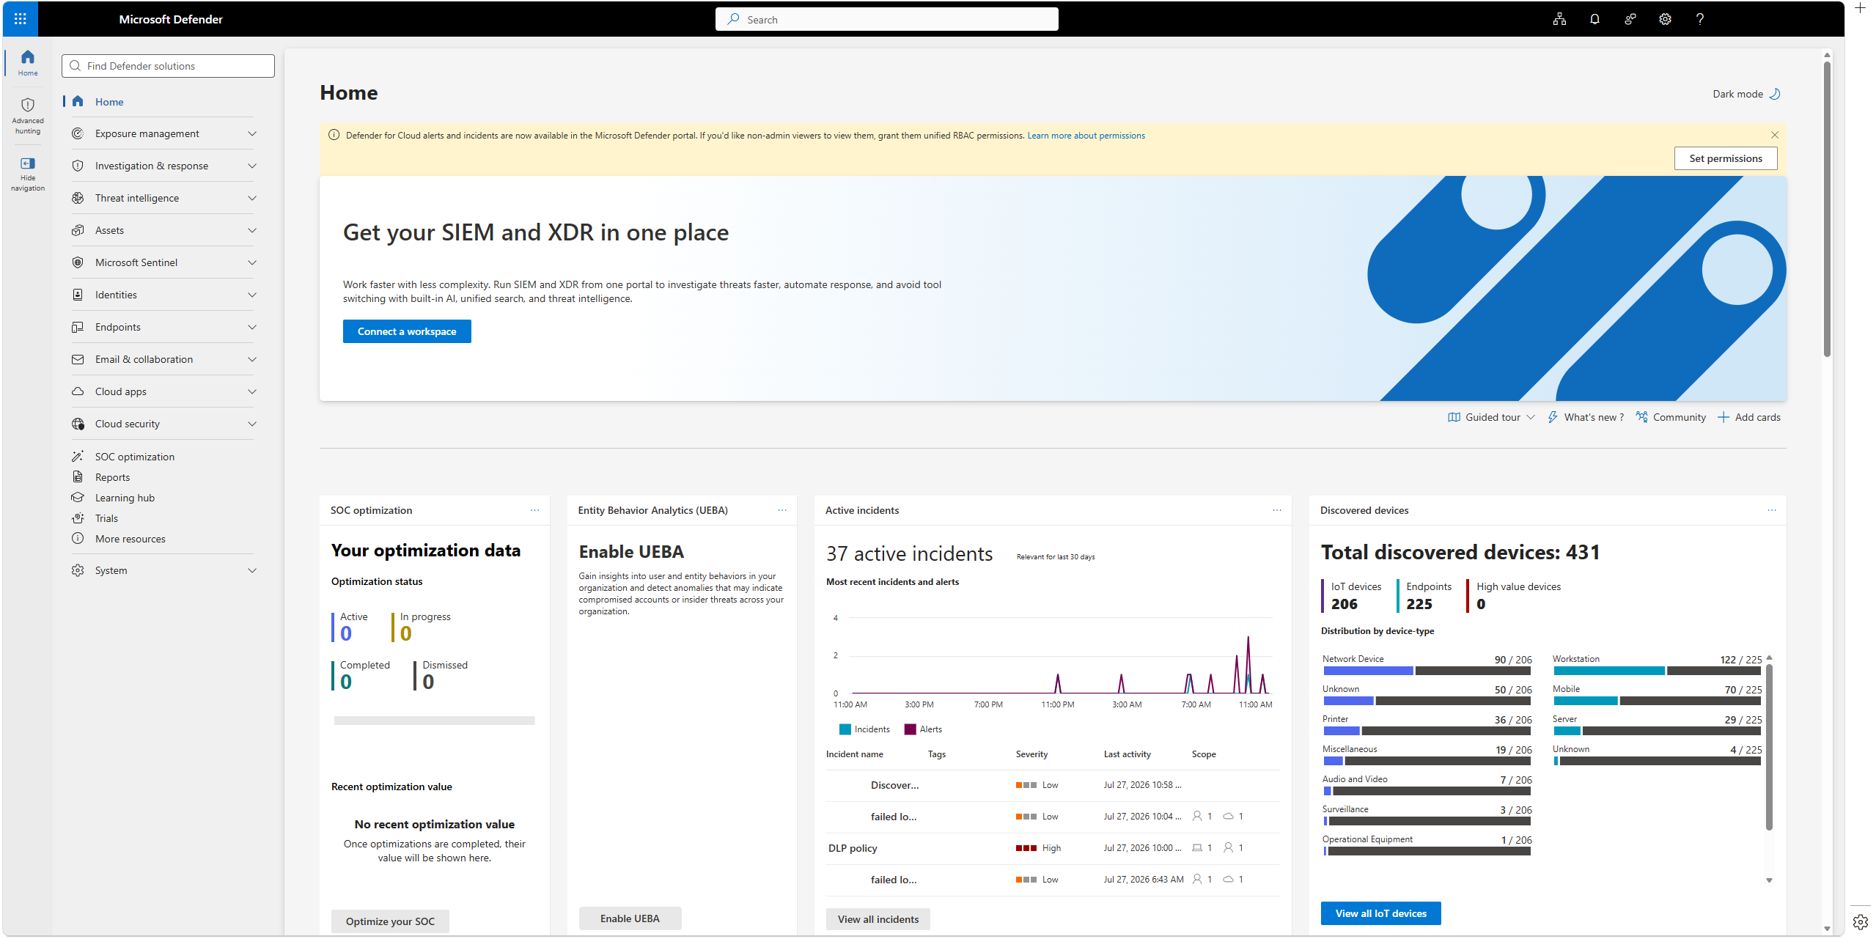The image size is (1876, 939).
Task: Click the Cloud security globe icon
Action: coord(78,424)
